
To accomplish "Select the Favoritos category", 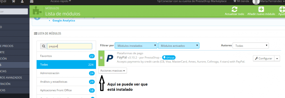I will pyautogui.click(x=66, y=56).
